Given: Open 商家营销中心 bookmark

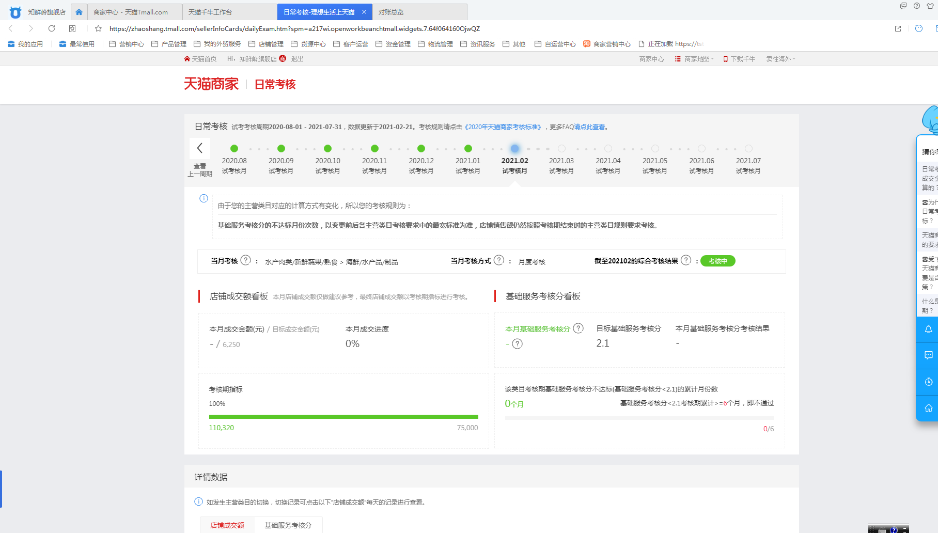Looking at the screenshot, I should pyautogui.click(x=607, y=44).
